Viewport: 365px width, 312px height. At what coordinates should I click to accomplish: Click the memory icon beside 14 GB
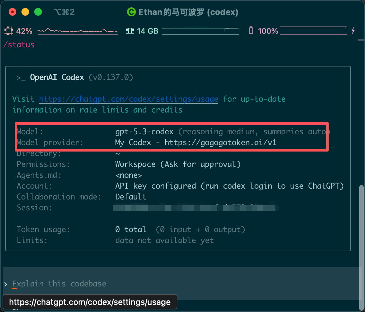coord(130,31)
